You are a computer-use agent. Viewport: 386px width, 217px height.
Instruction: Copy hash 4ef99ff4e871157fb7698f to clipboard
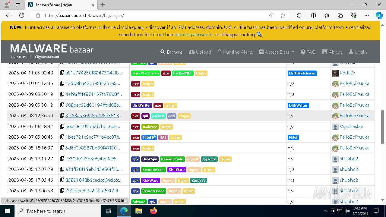(x=62, y=94)
